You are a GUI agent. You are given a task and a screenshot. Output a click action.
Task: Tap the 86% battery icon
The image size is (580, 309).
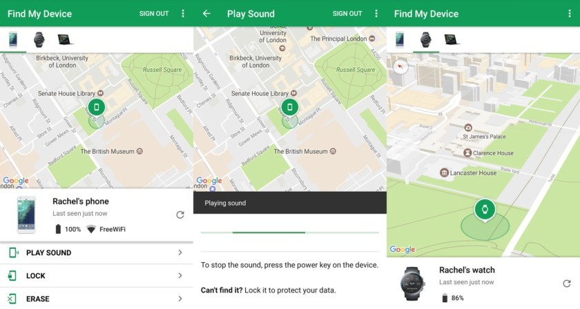point(445,297)
